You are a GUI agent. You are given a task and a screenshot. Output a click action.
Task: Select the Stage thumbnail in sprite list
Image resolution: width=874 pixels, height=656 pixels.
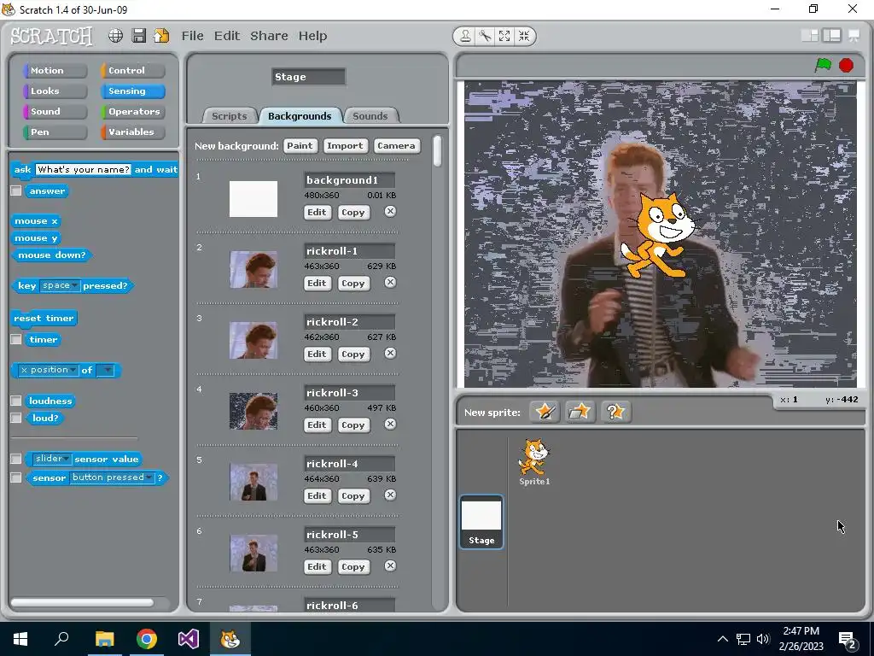(x=481, y=522)
